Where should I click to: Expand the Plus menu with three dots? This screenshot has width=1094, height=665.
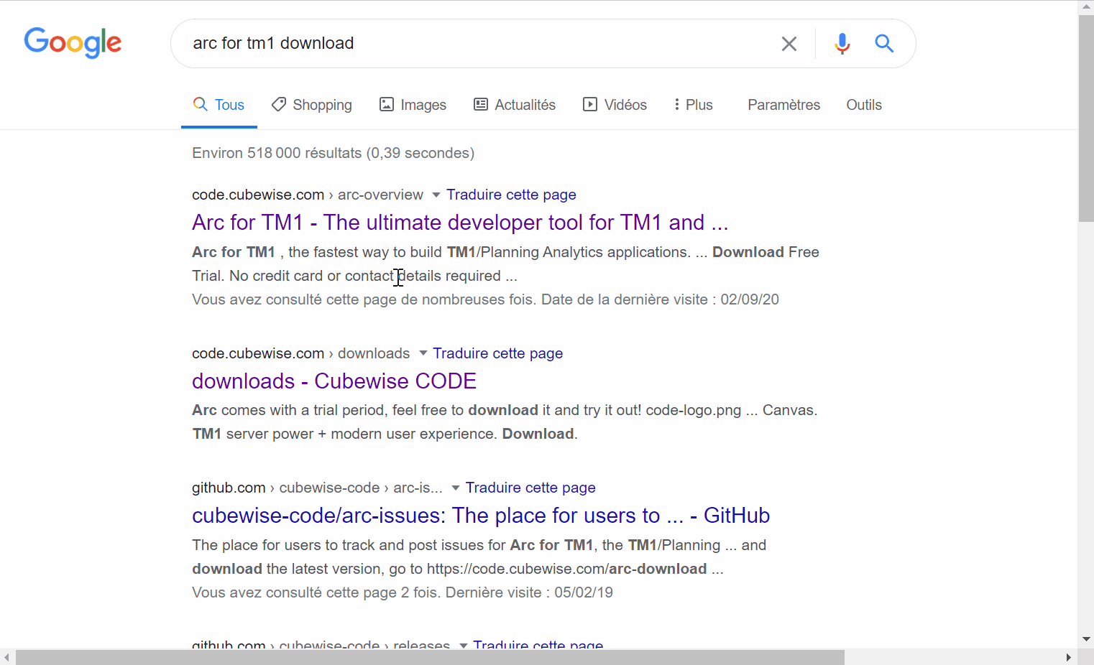(x=693, y=105)
